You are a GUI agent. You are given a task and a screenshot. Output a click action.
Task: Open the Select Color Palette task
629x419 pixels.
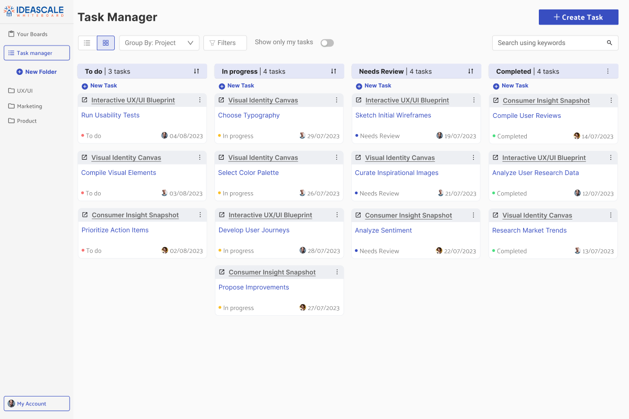(248, 173)
